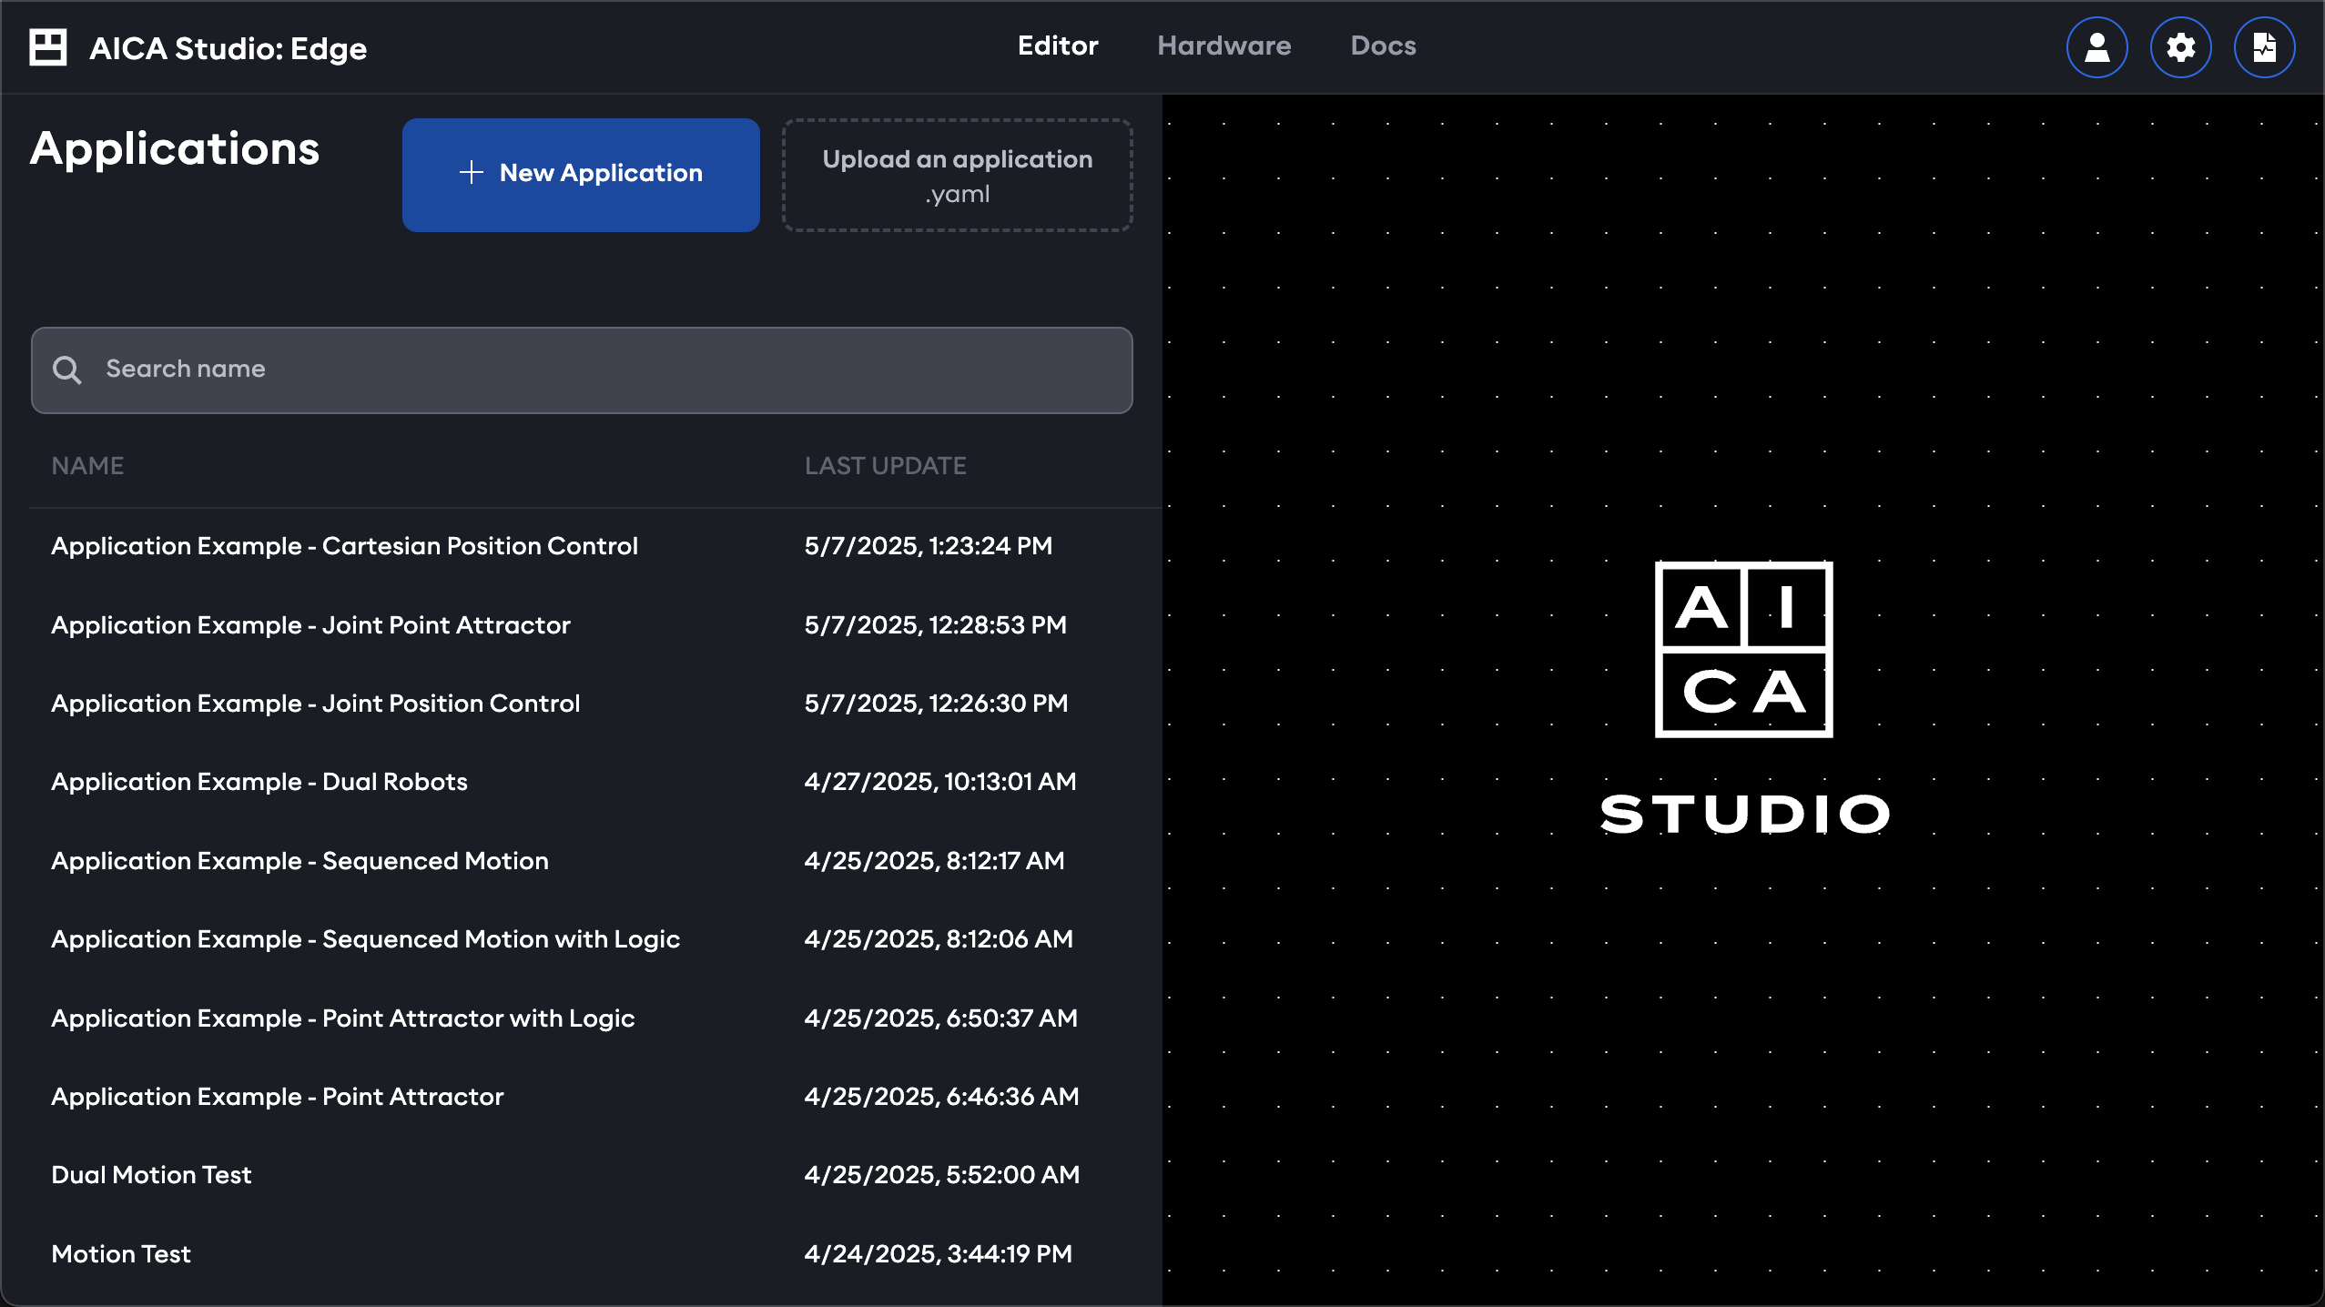
Task: Open Application Example - Dual Robots
Action: [x=259, y=782]
